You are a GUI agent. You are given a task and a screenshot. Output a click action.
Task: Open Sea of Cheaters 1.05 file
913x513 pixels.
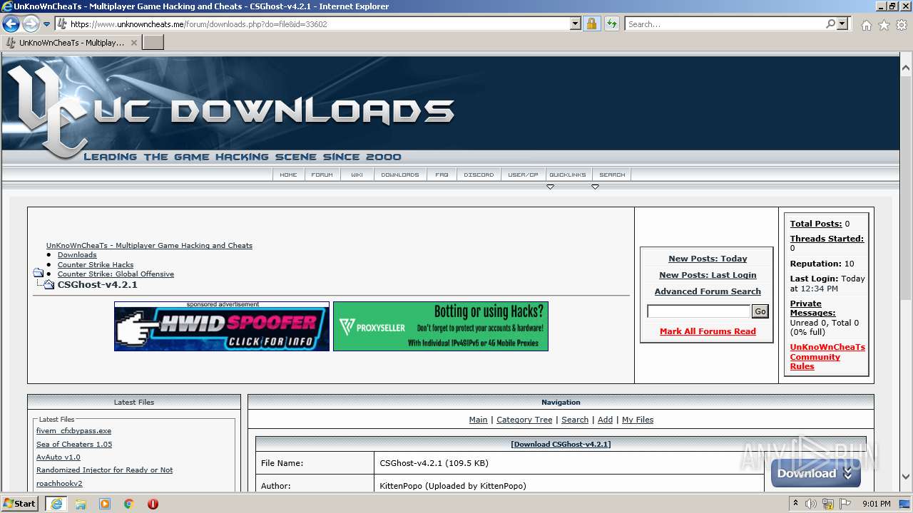coord(74,445)
